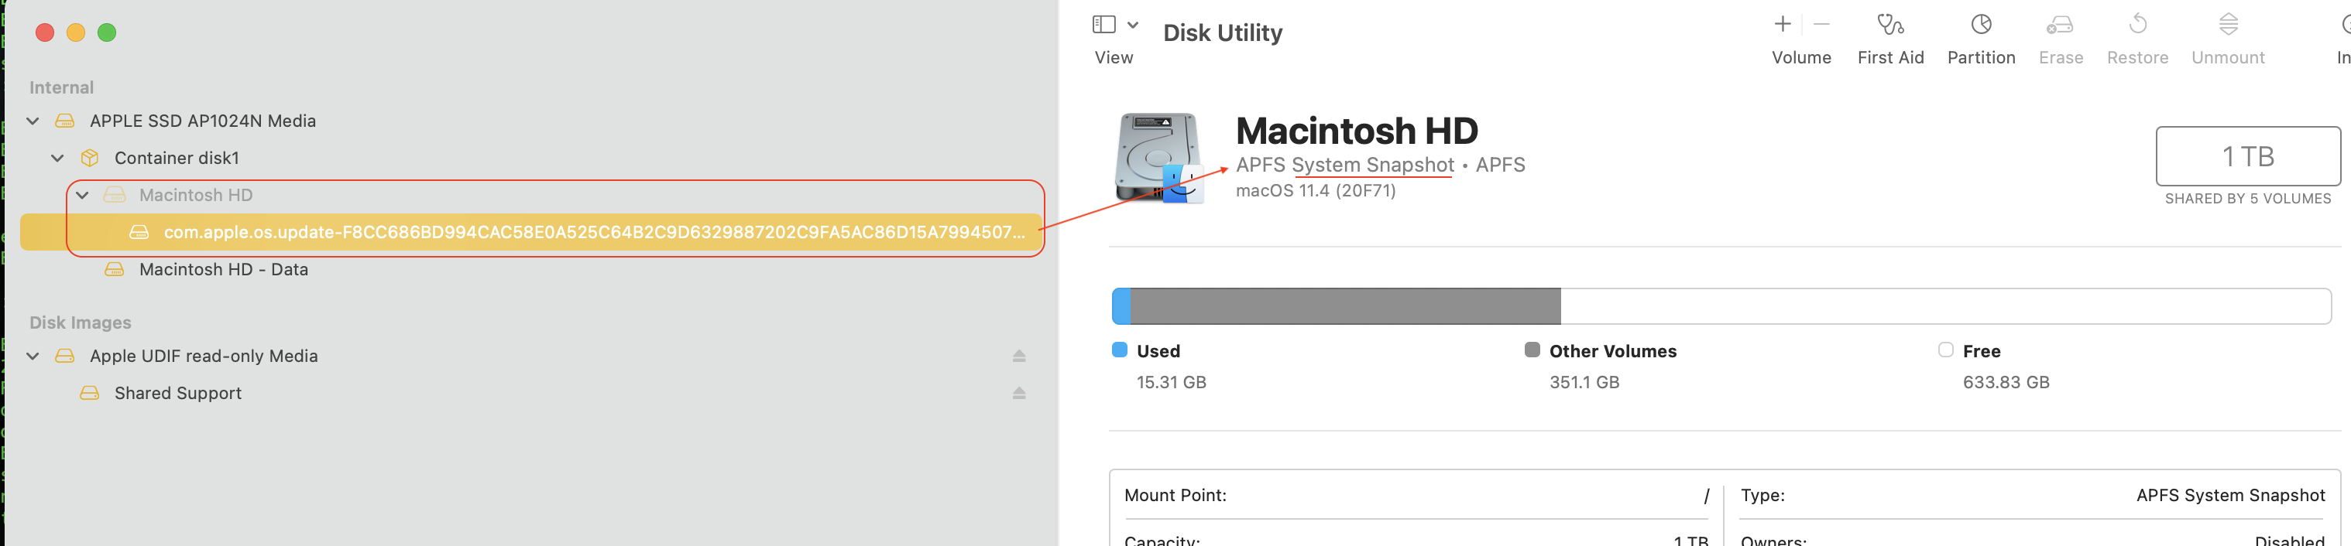Select Macintosh HD - Data volume
This screenshot has width=2351, height=546.
tap(224, 270)
